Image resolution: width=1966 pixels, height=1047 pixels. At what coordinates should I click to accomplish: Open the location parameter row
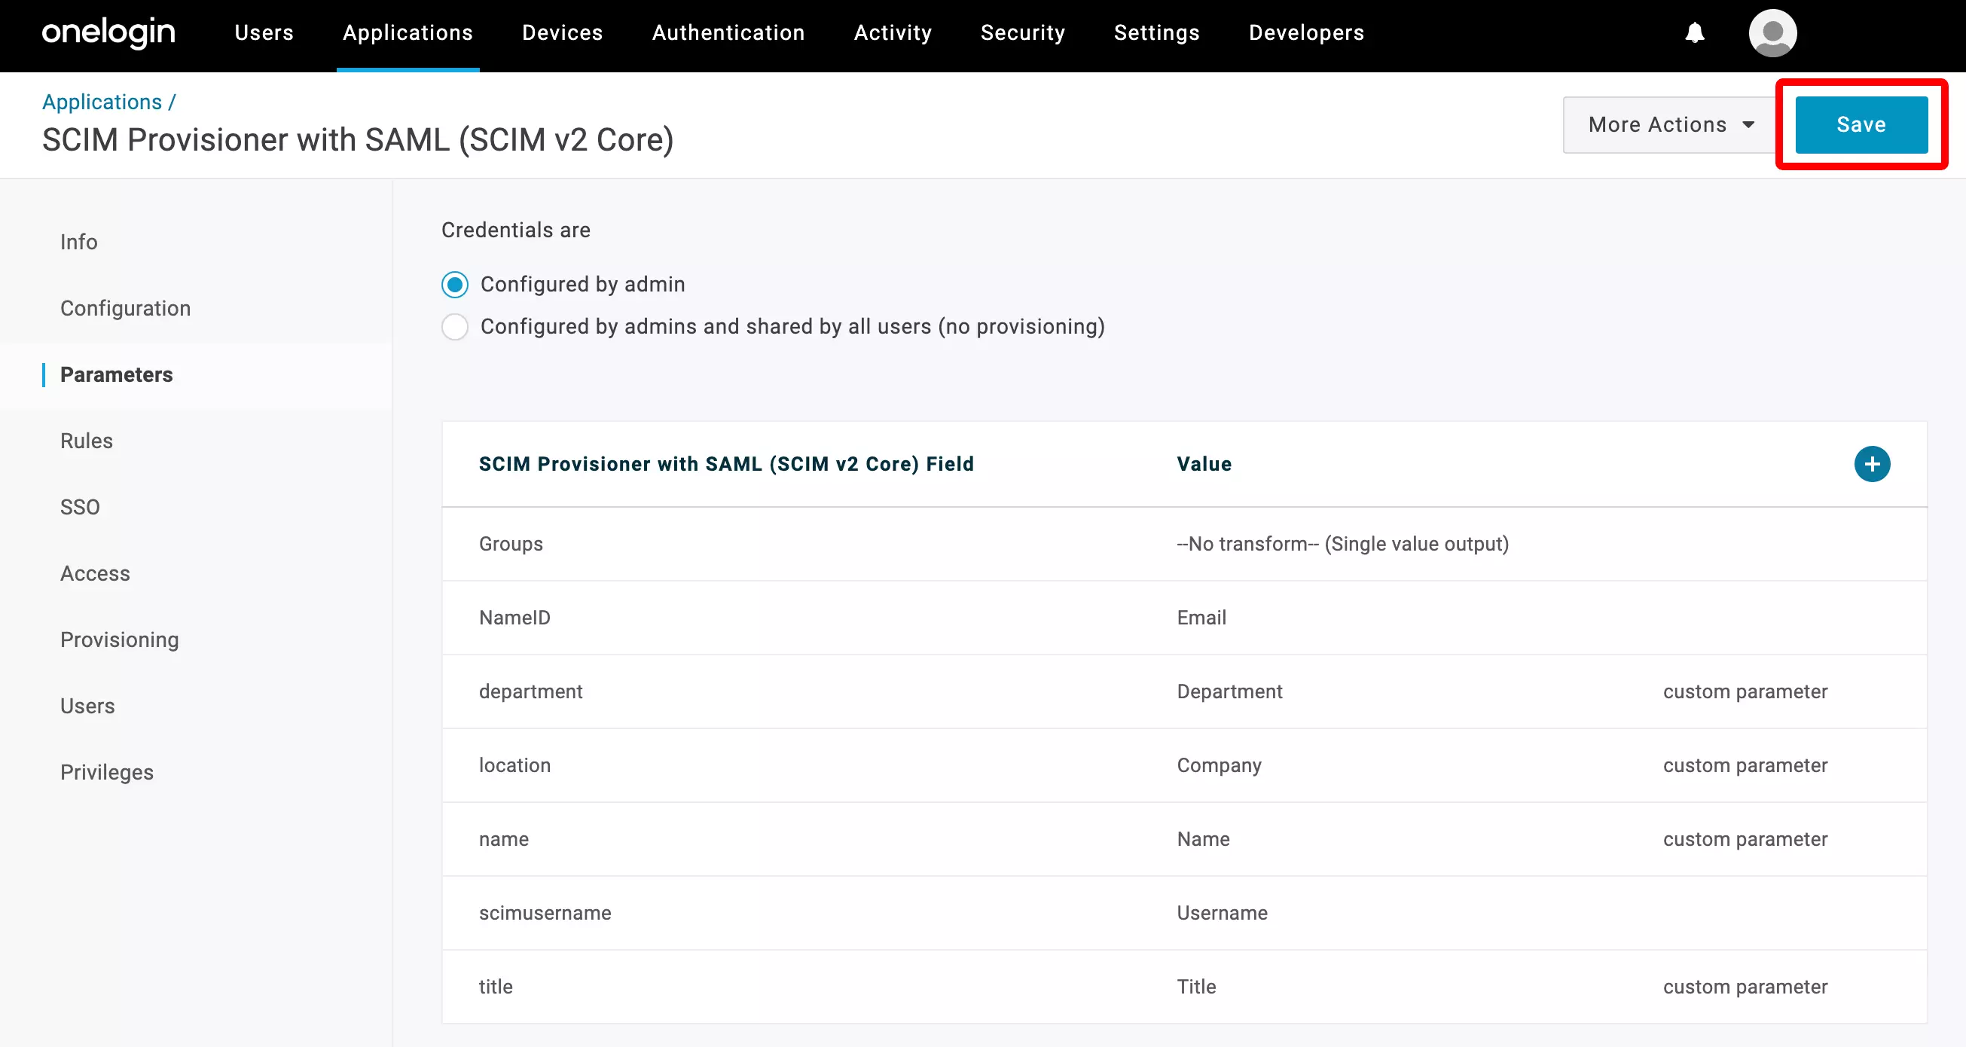[x=1183, y=765]
